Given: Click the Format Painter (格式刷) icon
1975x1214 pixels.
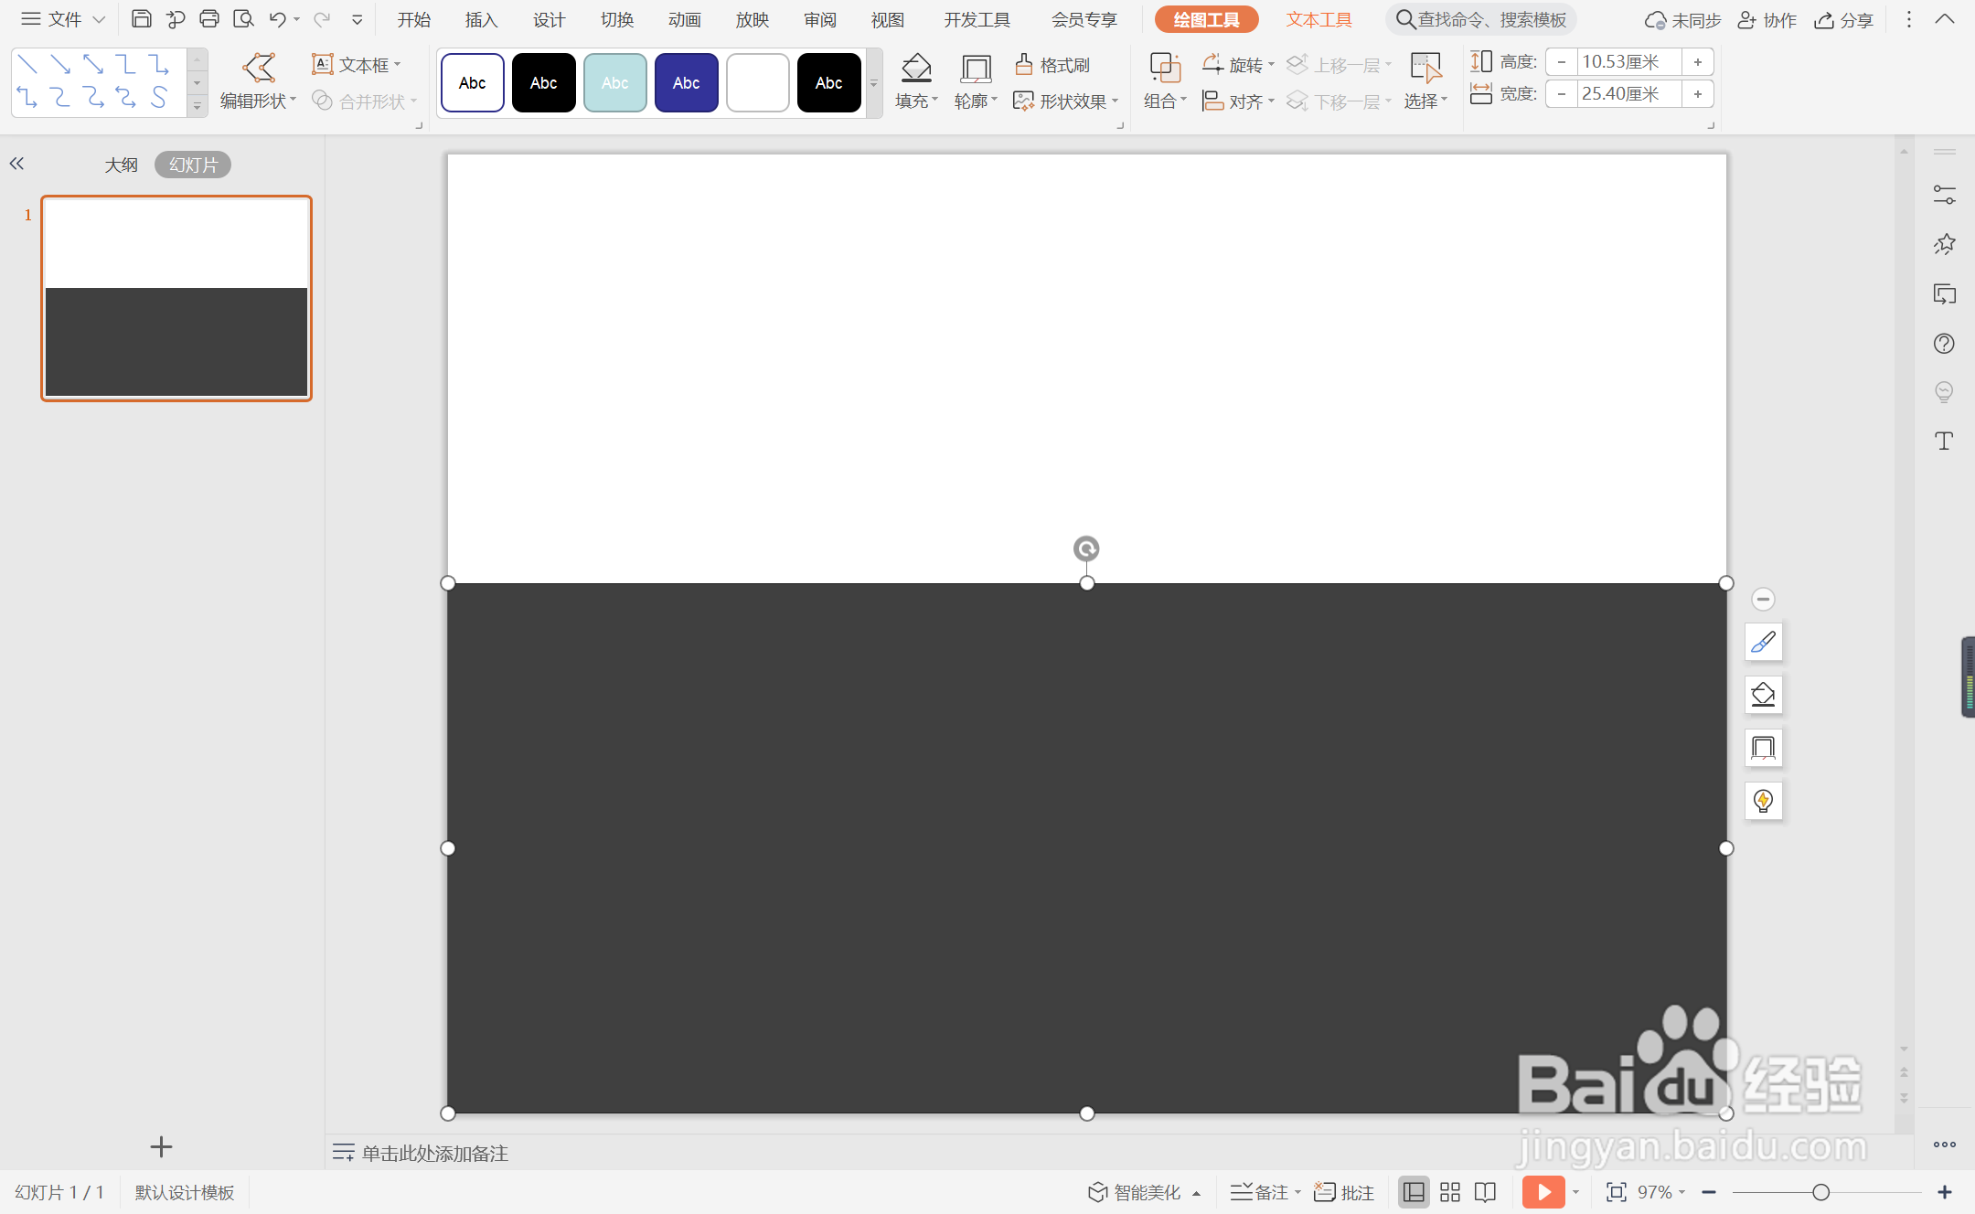Looking at the screenshot, I should 1052,65.
